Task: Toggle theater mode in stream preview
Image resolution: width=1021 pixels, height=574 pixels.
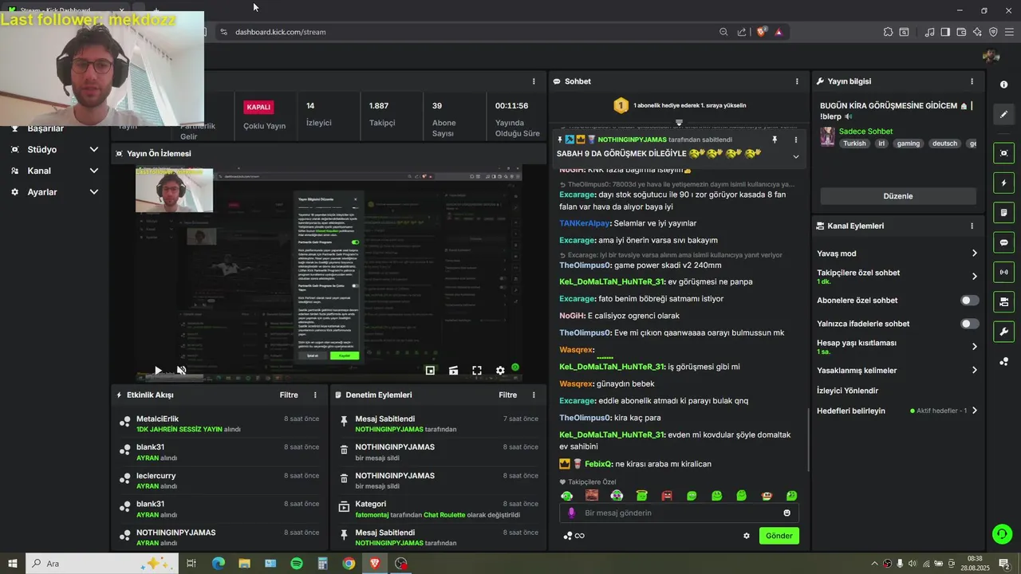Action: tap(453, 370)
